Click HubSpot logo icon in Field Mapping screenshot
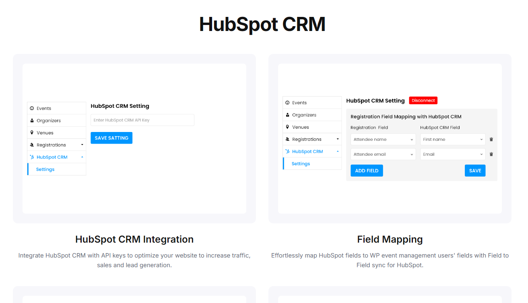The image size is (528, 303). click(287, 151)
